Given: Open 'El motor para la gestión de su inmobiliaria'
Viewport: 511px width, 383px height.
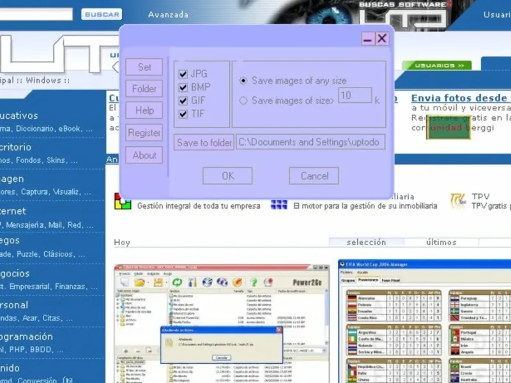Looking at the screenshot, I should [365, 206].
